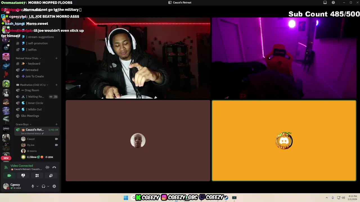Disconnect from voice with hang-up icon

tap(54, 167)
